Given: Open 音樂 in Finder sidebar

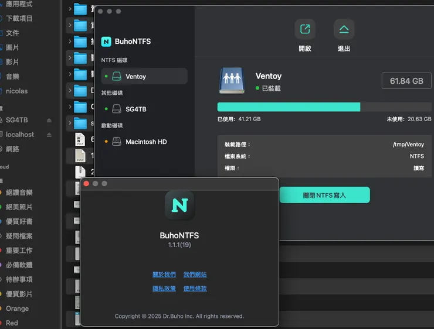Looking at the screenshot, I should click(12, 77).
